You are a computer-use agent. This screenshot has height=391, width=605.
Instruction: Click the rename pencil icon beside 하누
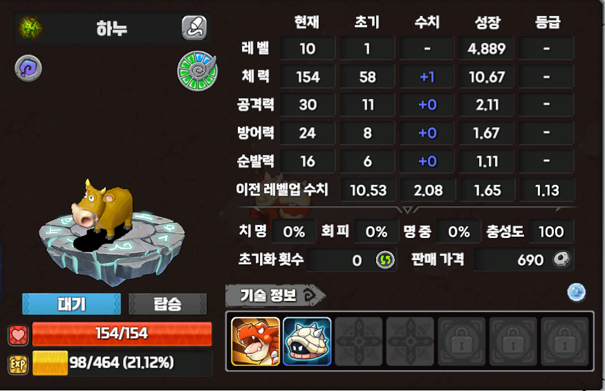pyautogui.click(x=194, y=28)
